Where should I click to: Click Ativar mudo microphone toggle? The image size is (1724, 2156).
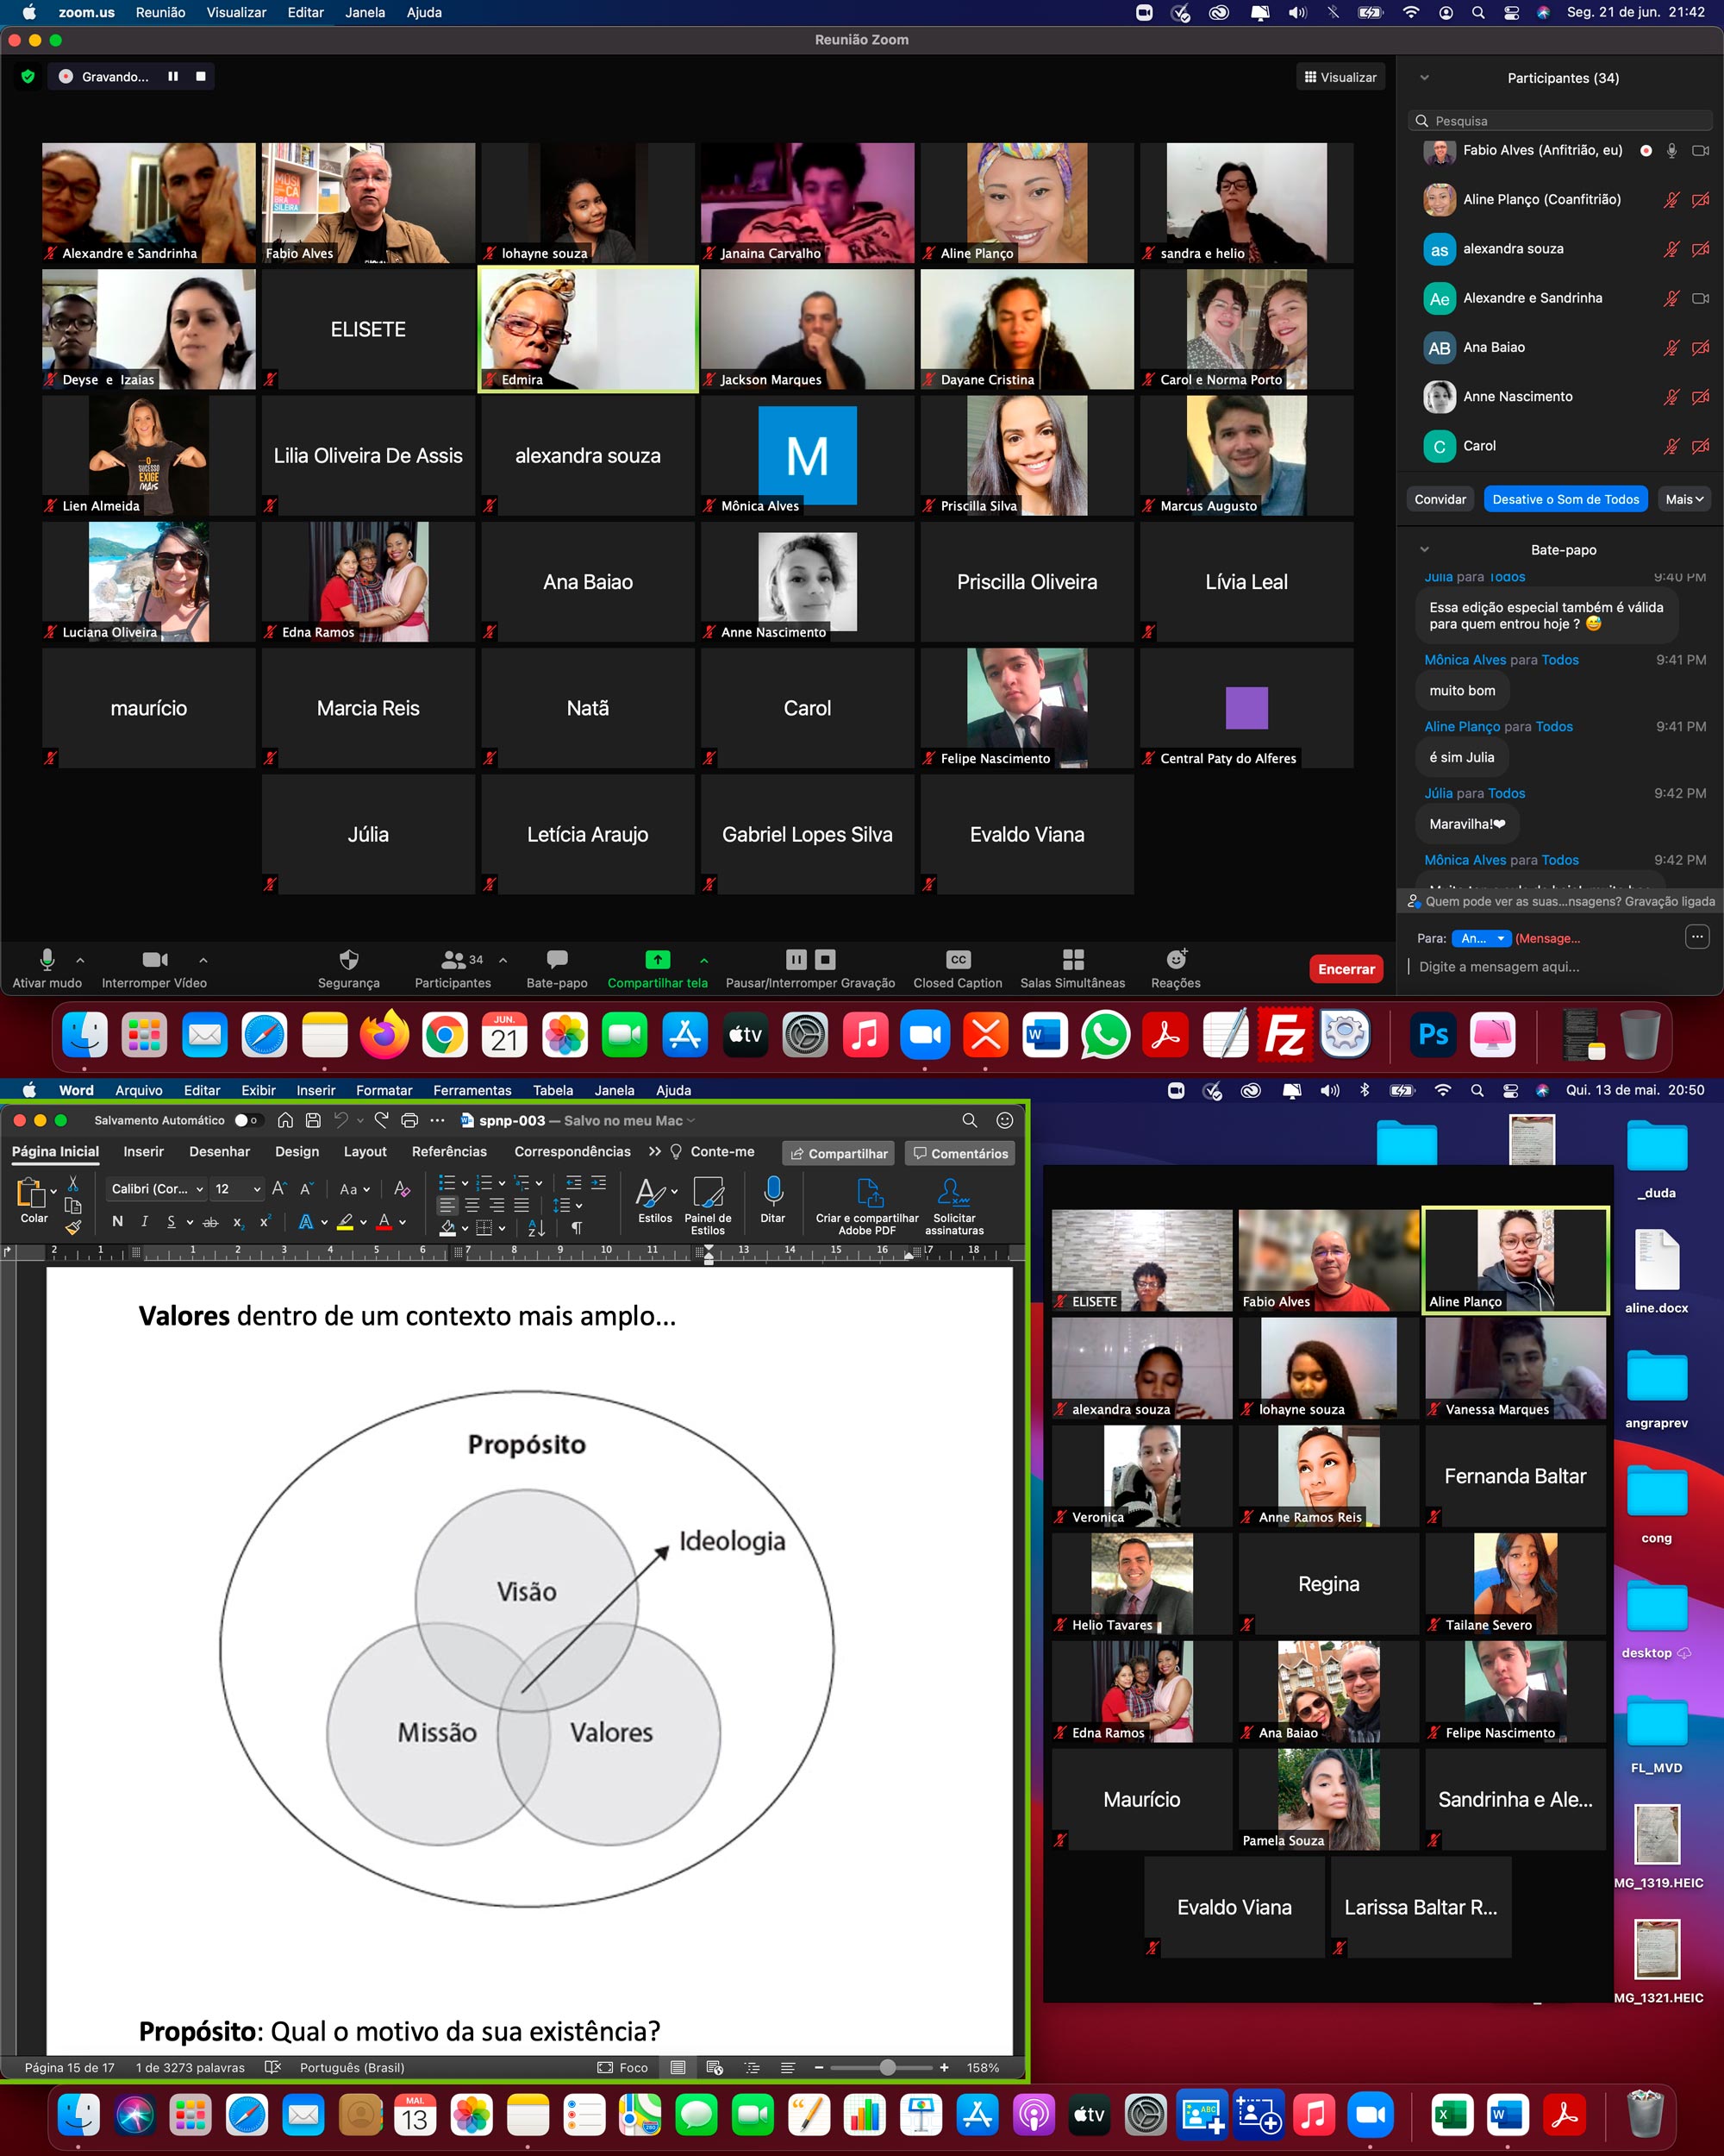point(47,960)
